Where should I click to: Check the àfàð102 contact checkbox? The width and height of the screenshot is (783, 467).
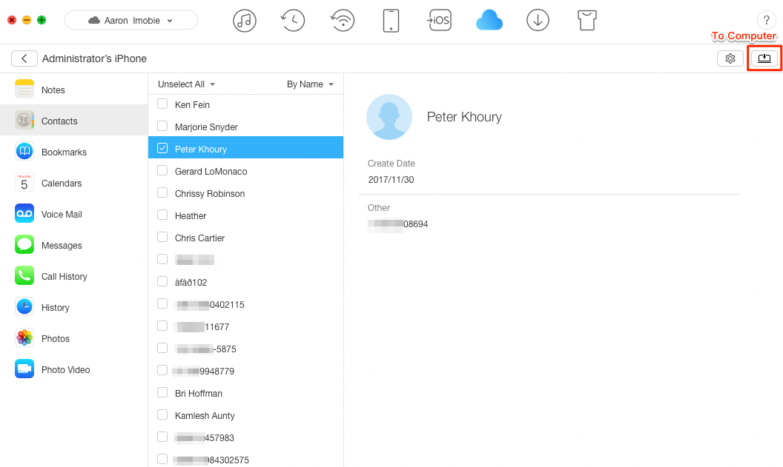[162, 281]
